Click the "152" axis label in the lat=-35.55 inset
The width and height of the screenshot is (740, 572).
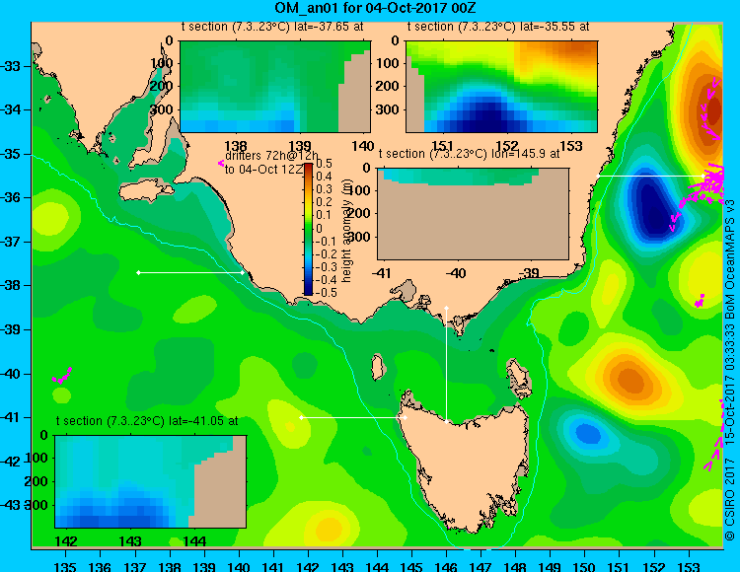click(x=507, y=146)
